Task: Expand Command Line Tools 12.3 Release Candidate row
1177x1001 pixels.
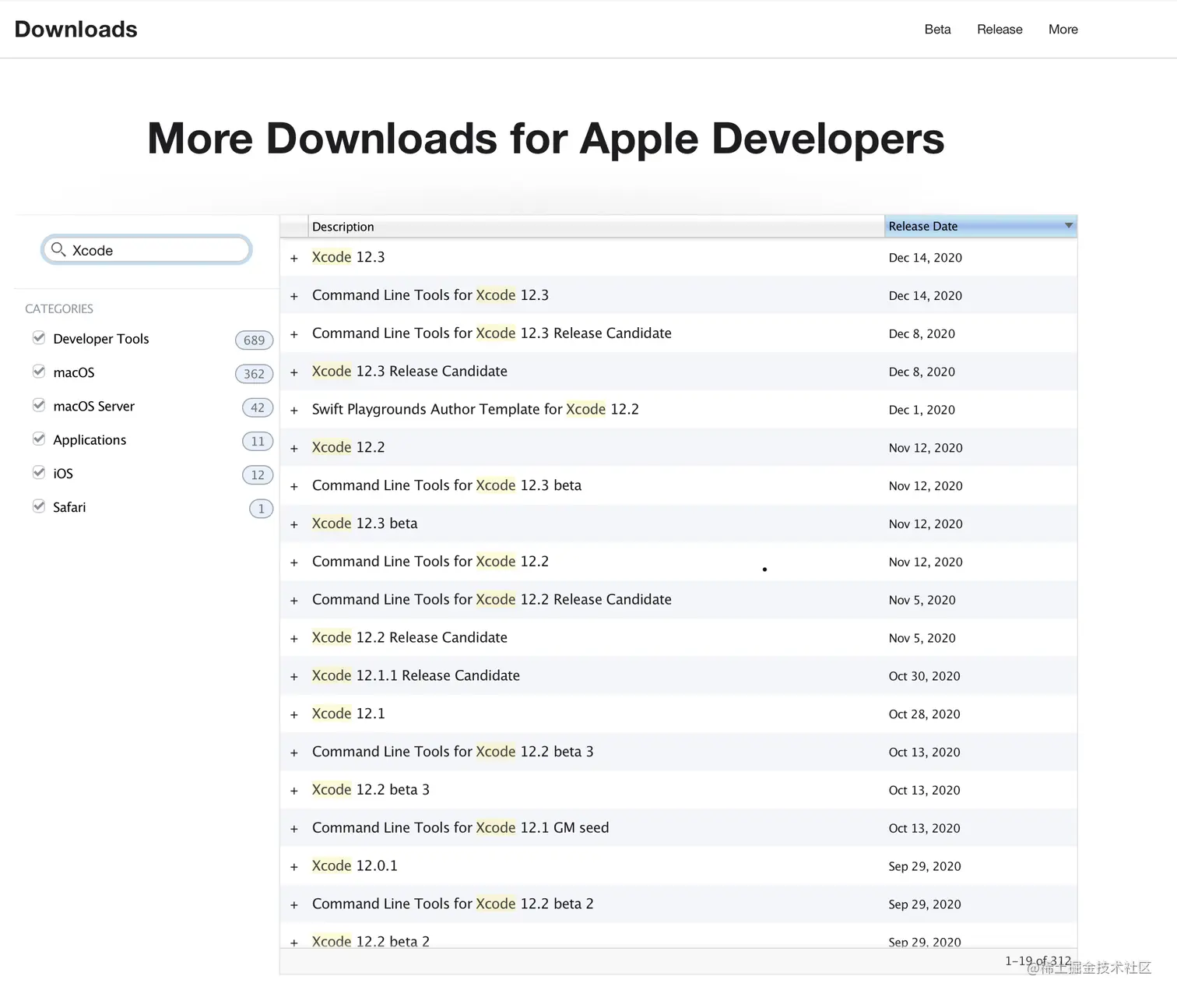Action: (x=294, y=335)
